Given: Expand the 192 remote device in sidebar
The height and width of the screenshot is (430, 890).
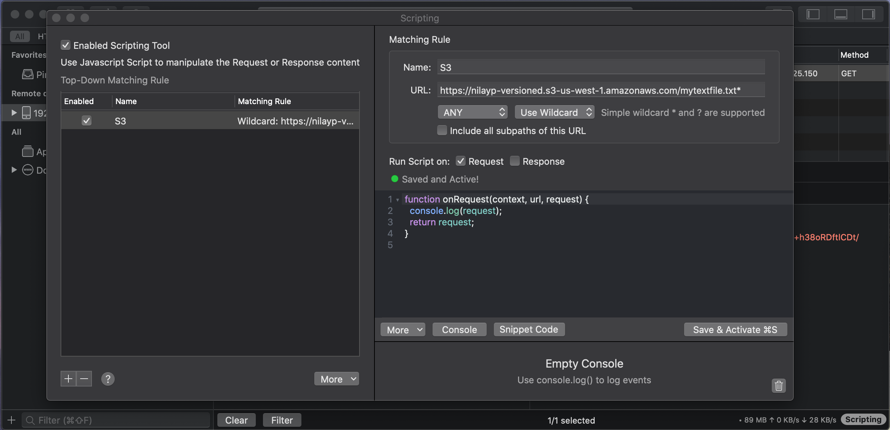Looking at the screenshot, I should click(14, 112).
